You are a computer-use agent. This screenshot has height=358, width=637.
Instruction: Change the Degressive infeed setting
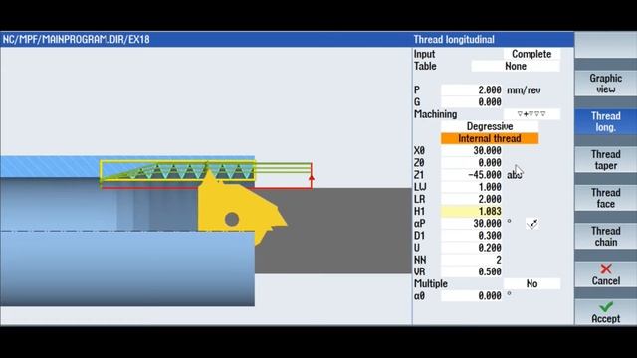coord(490,126)
